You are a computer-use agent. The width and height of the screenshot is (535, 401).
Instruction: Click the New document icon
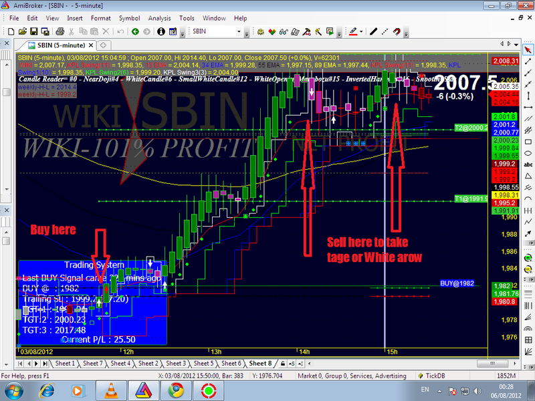point(11,31)
